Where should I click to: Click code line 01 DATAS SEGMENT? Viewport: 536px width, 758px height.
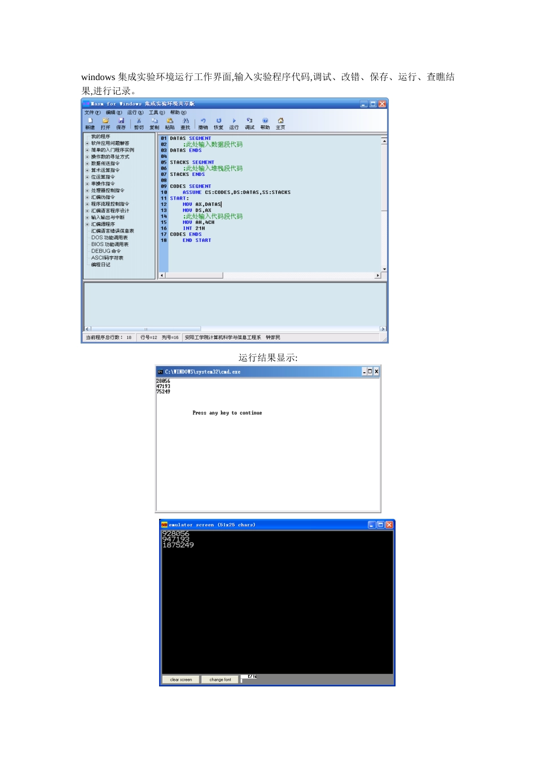click(x=191, y=139)
